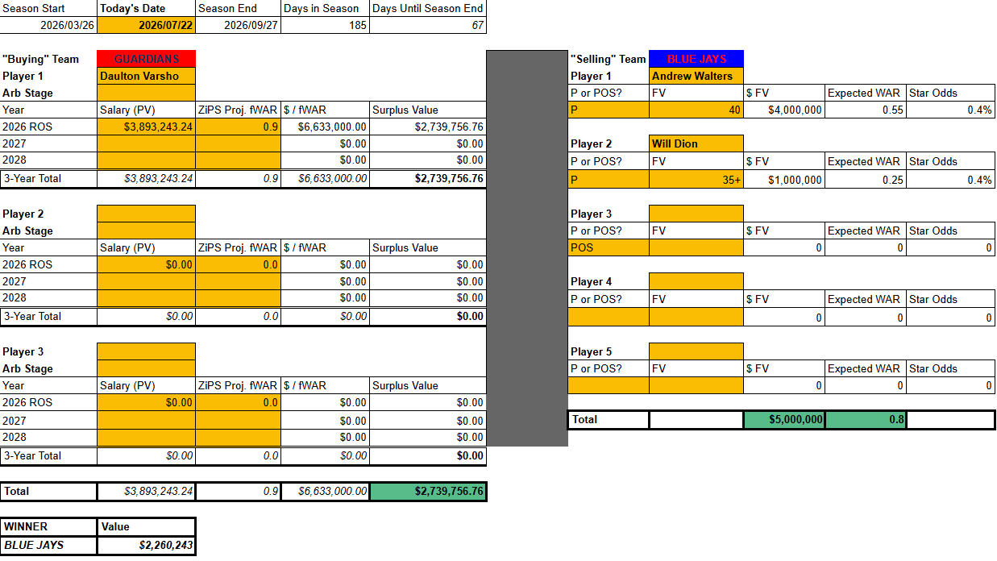The image size is (997, 561).
Task: Select the Will Dion player name cell
Action: pyautogui.click(x=696, y=143)
